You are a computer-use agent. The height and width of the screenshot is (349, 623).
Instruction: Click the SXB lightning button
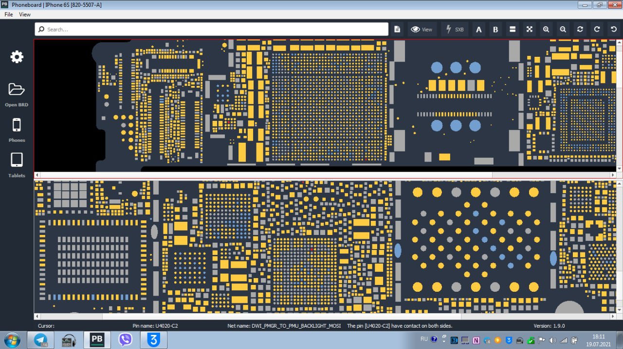[455, 29]
